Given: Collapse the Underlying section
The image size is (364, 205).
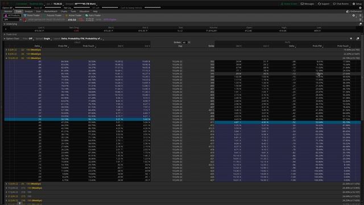Looking at the screenshot, I should coord(5,24).
